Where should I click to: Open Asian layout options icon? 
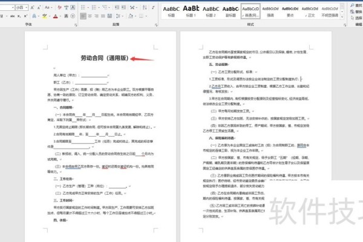click(x=132, y=8)
